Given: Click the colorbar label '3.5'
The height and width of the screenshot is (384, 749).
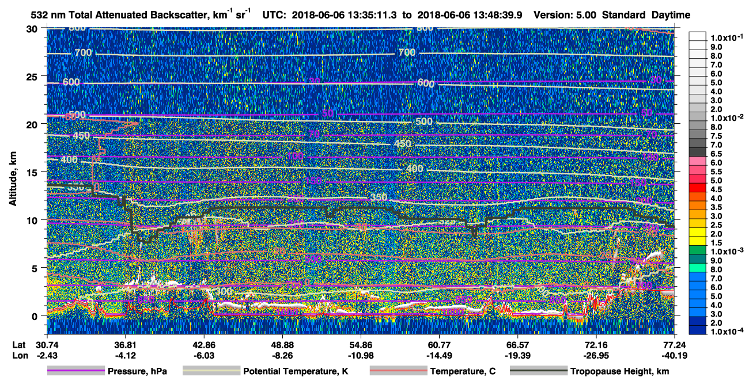Looking at the screenshot, I should point(716,207).
